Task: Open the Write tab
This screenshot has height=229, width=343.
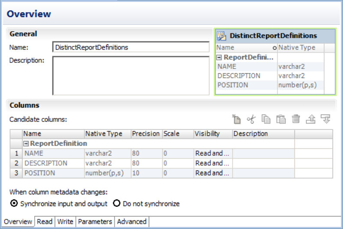Action: click(x=65, y=222)
